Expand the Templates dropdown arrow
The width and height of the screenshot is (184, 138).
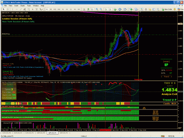[127, 9]
